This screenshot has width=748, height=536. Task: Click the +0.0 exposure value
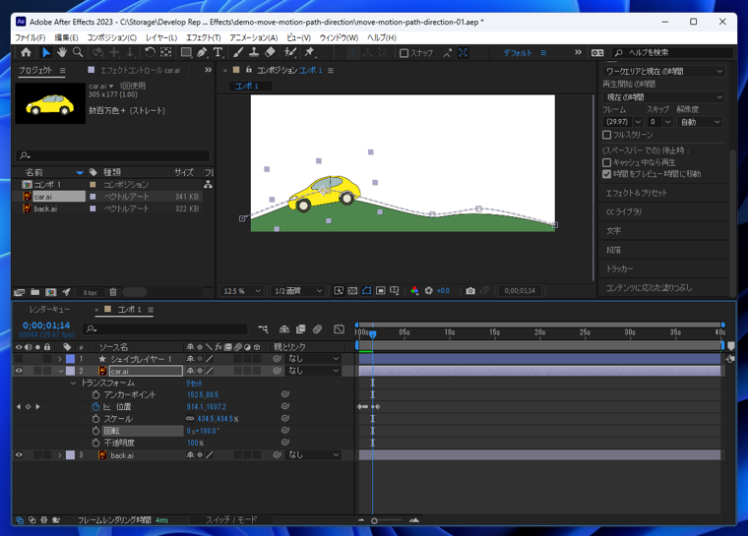tap(443, 291)
